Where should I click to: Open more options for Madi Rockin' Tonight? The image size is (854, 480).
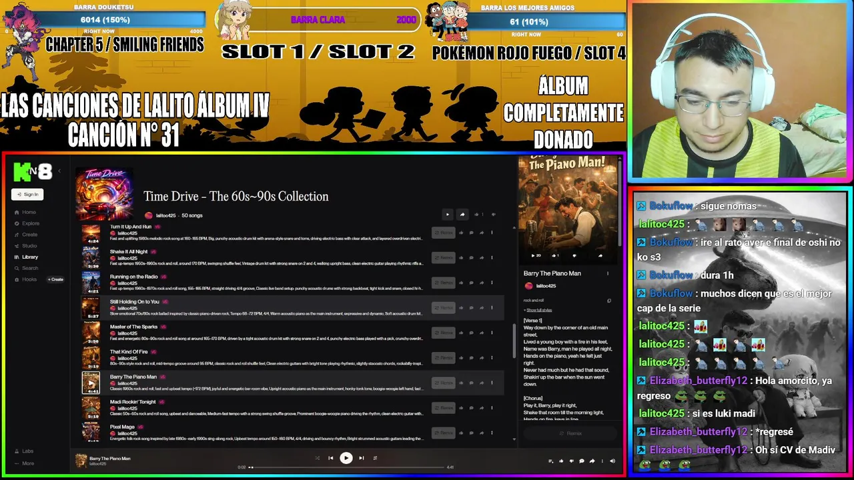click(x=492, y=407)
